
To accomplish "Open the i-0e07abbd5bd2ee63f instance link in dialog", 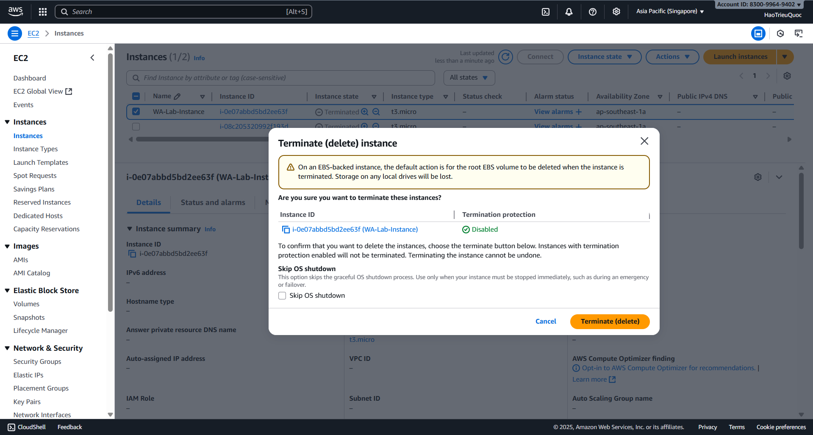I will point(355,229).
